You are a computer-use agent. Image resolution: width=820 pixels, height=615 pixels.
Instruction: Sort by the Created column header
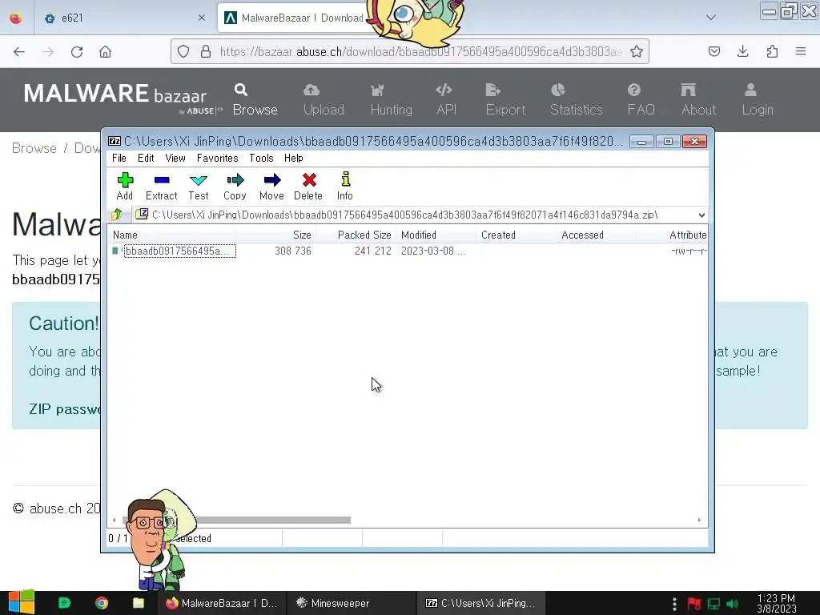tap(517, 235)
